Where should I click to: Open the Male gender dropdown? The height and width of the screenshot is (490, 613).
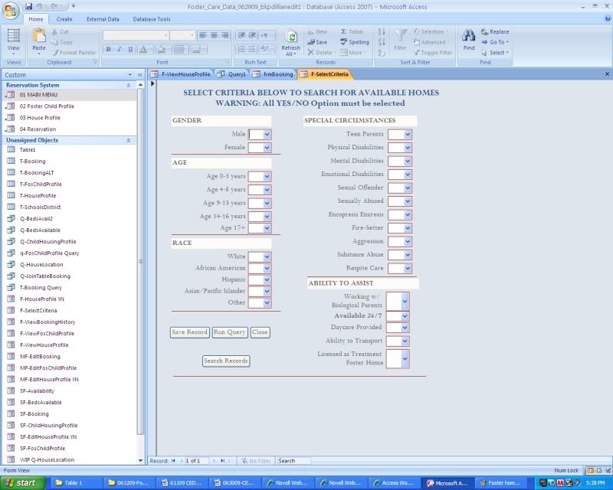(x=267, y=134)
